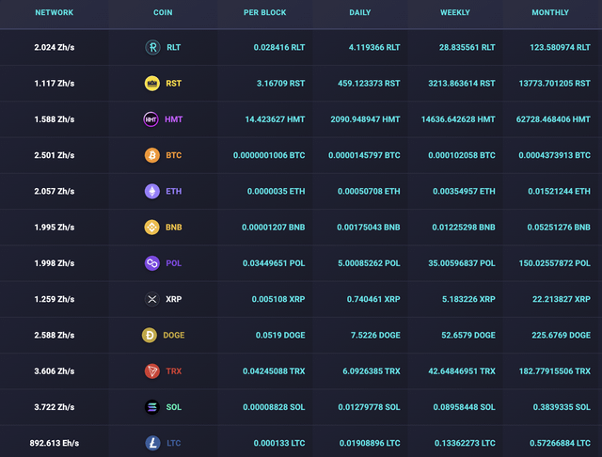
Task: Click the yellow RST coin icon
Action: click(151, 83)
